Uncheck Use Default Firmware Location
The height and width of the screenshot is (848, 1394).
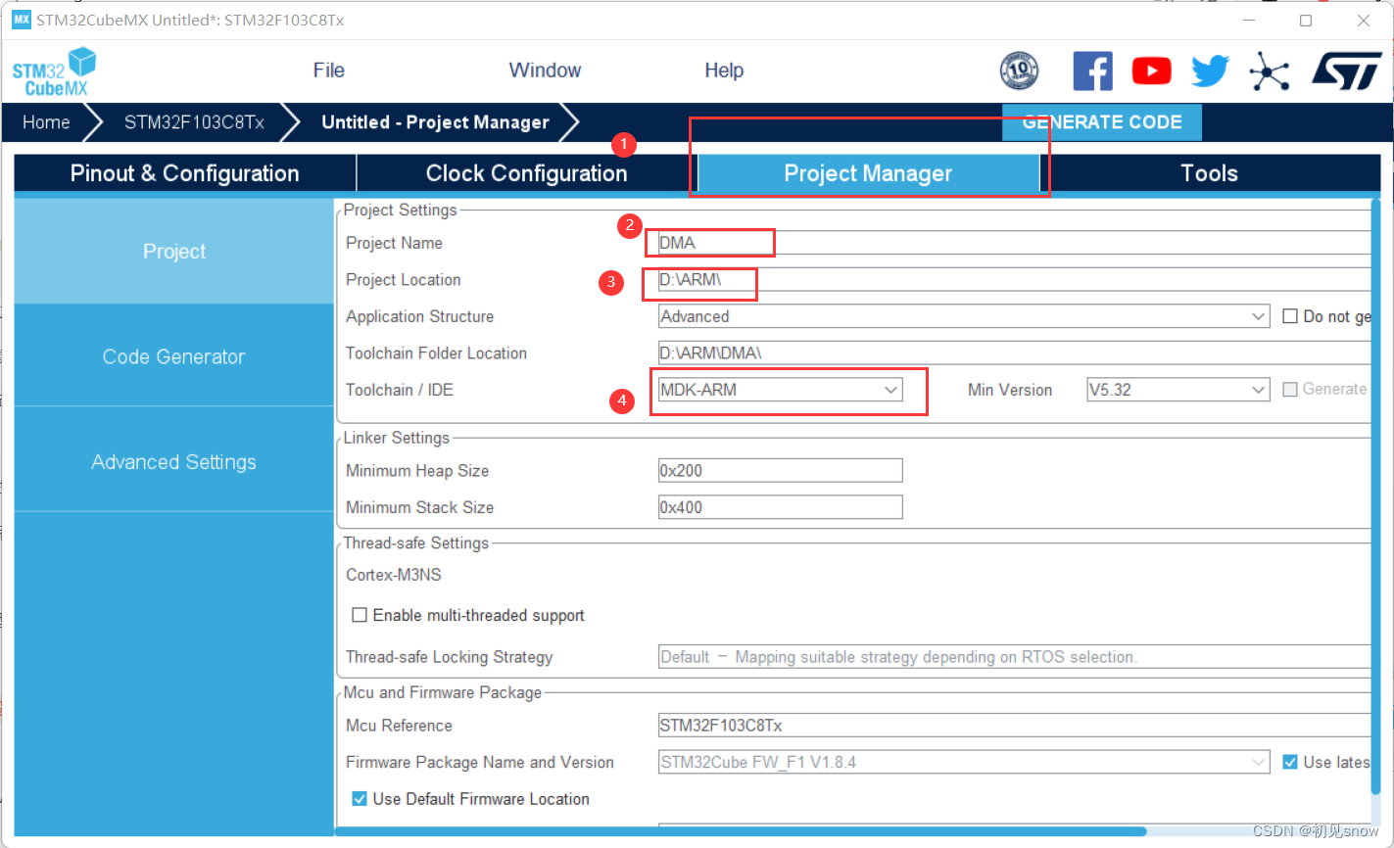tap(360, 799)
